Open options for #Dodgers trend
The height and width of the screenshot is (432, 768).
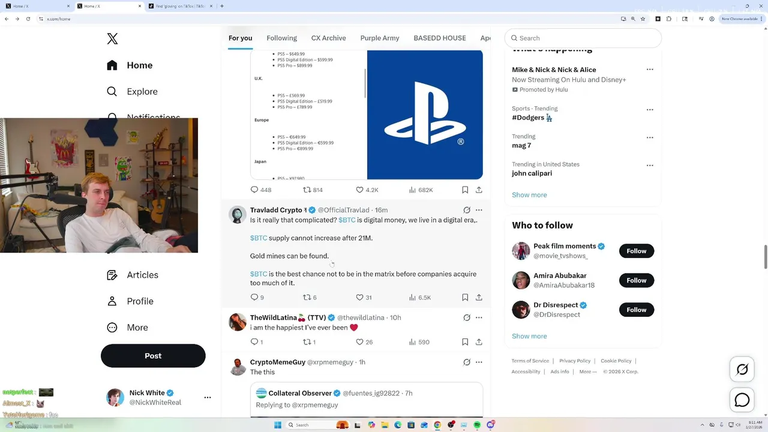[650, 110]
